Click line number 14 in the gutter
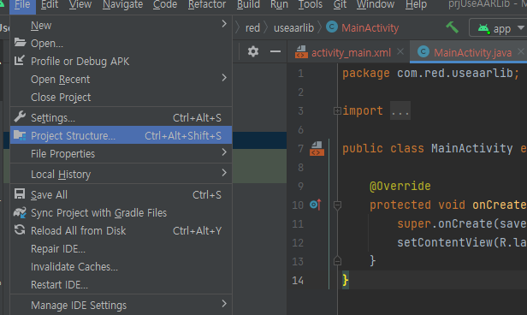Image resolution: width=527 pixels, height=315 pixels. [x=298, y=281]
